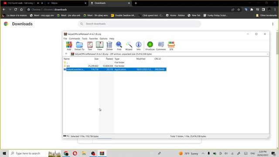Click the SFX archive icon
The height and width of the screenshot is (157, 279).
coord(171,46)
